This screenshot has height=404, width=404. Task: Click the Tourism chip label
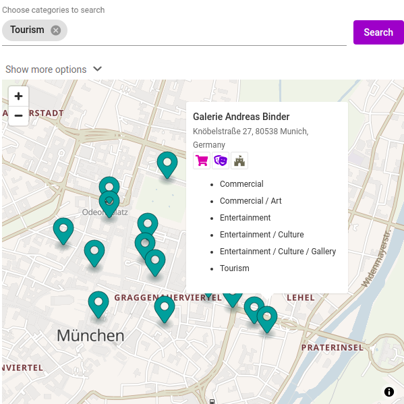click(x=27, y=30)
